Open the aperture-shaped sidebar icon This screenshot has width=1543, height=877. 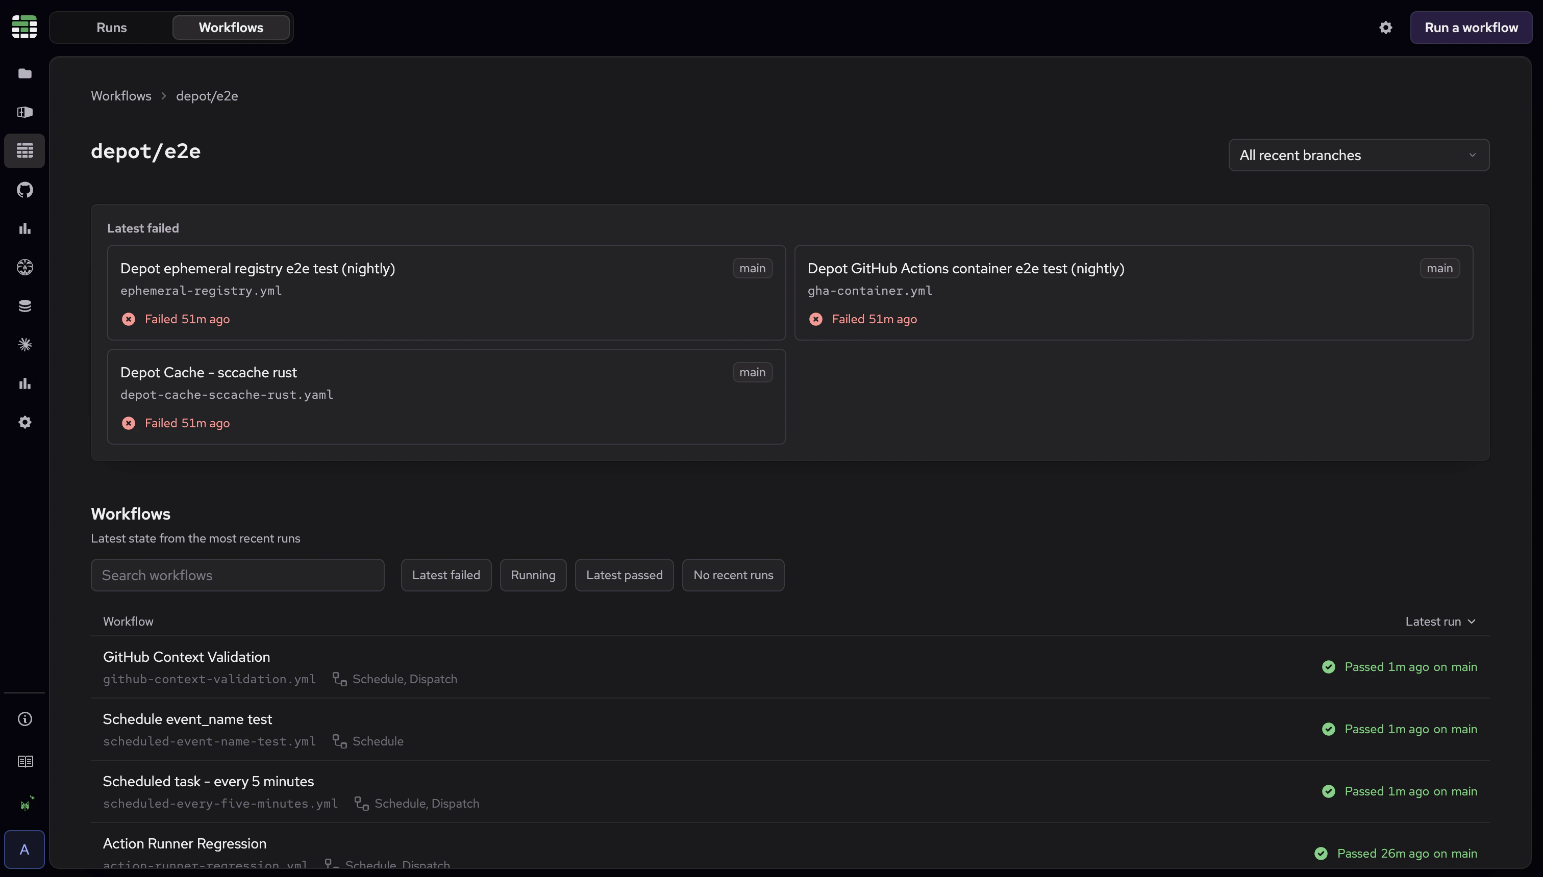(x=24, y=267)
